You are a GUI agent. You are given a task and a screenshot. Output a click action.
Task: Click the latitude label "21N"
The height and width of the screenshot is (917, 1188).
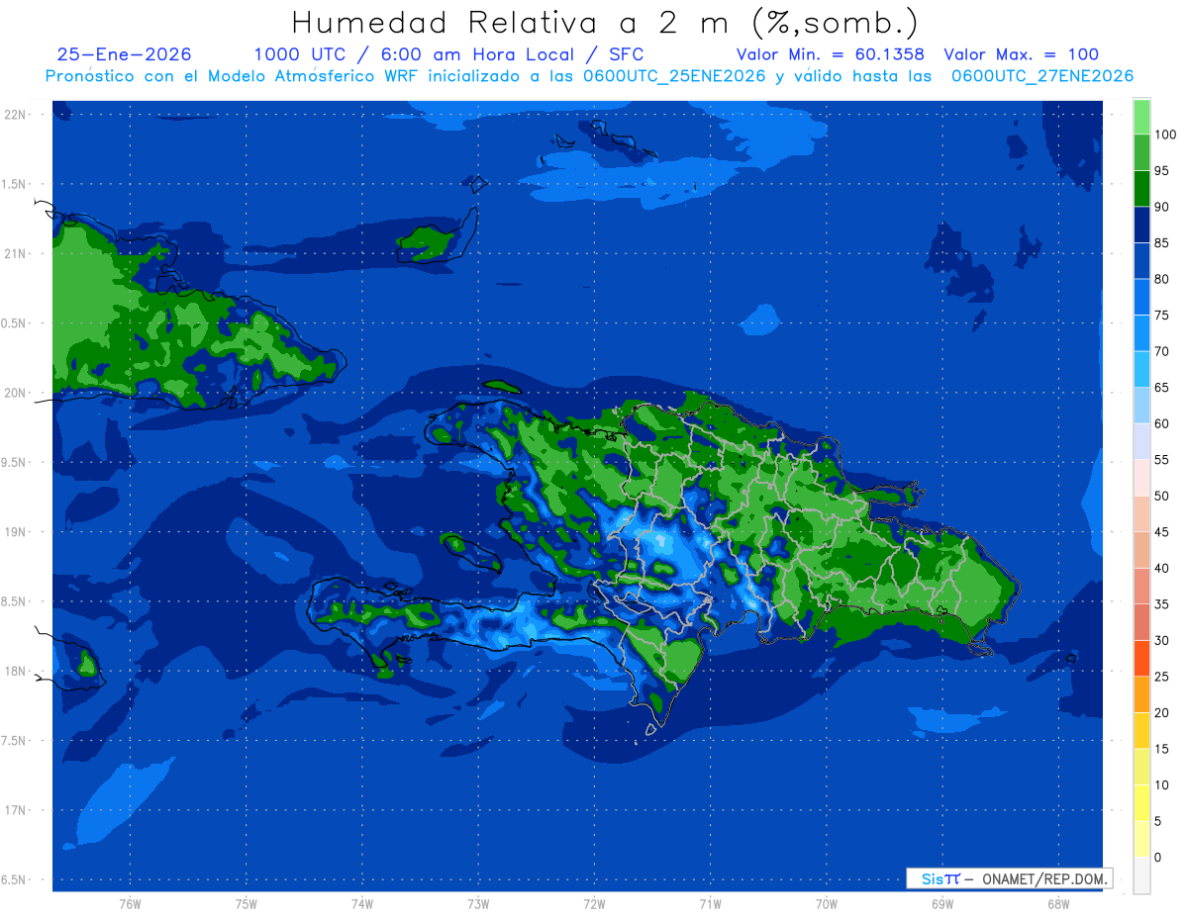[x=15, y=254]
